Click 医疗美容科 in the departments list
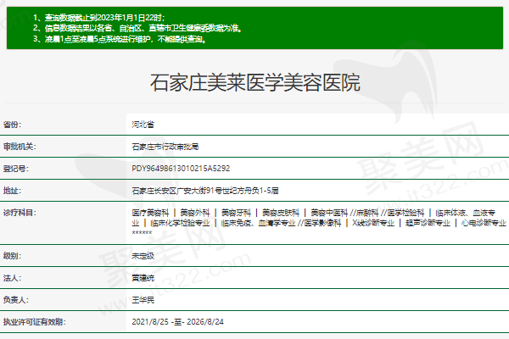The height and width of the screenshot is (339, 509). [x=150, y=213]
